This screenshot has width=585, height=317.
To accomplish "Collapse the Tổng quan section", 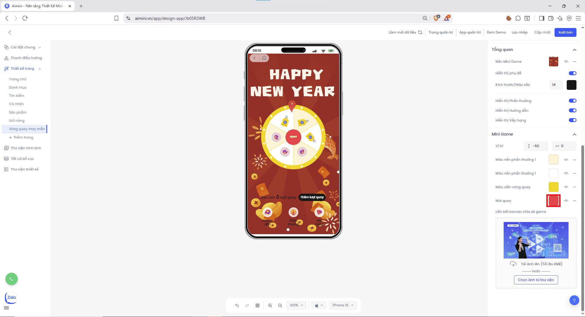I will pos(574,50).
